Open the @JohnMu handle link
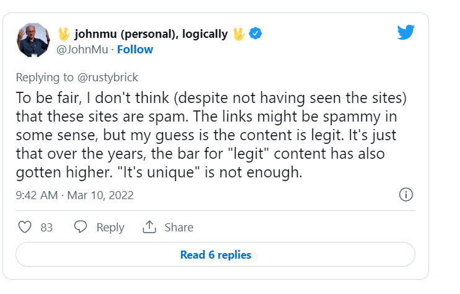 [x=82, y=50]
